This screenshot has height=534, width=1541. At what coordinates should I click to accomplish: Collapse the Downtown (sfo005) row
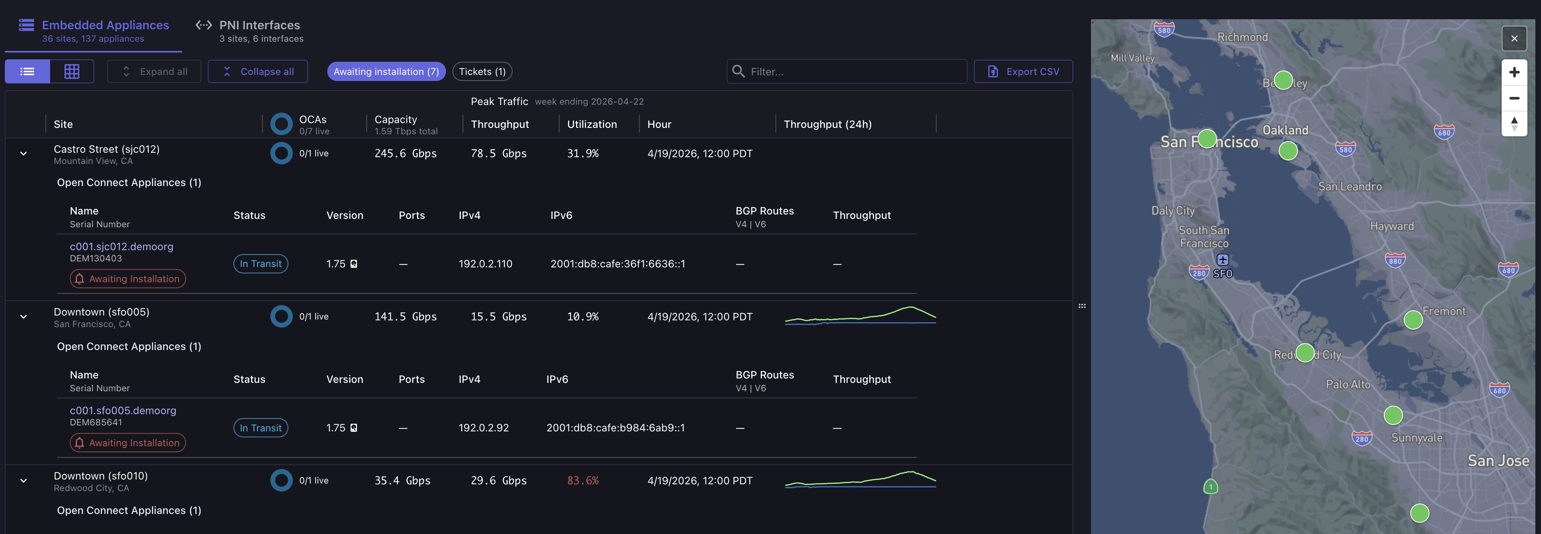tap(23, 317)
